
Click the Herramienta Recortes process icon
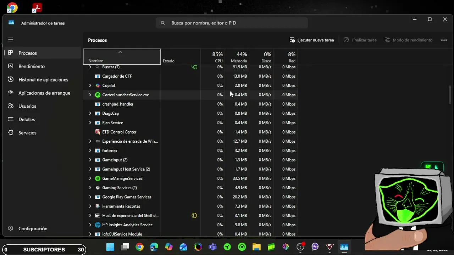pos(98,206)
